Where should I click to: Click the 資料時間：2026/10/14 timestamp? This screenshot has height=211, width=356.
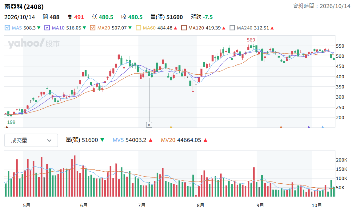[322, 6]
